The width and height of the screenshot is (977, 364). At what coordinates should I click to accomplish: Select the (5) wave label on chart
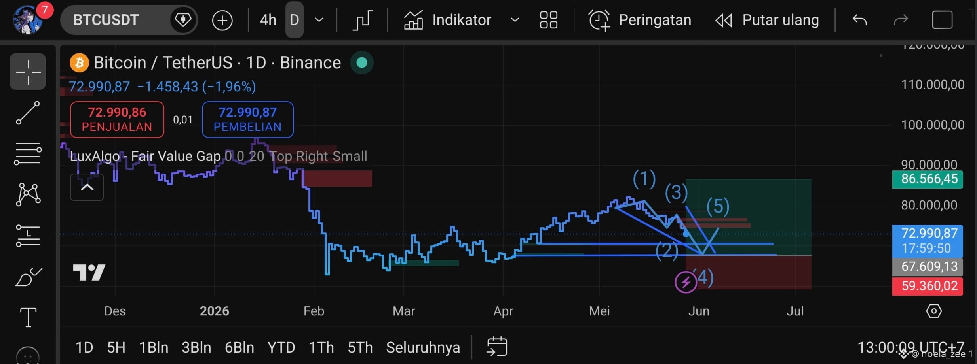tap(718, 206)
